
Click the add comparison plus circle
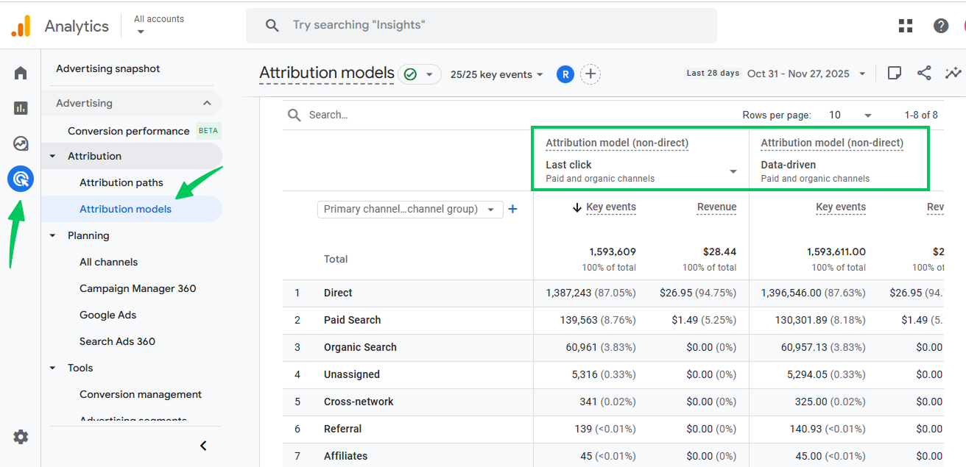(x=590, y=74)
